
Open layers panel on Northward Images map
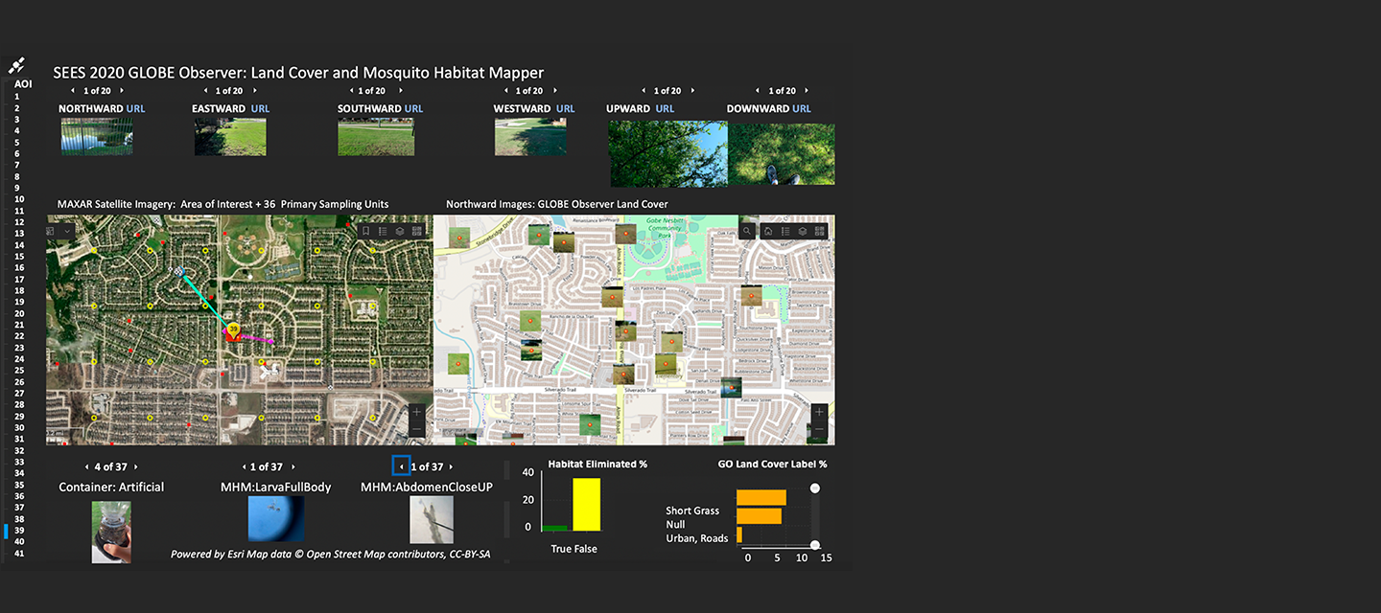802,231
